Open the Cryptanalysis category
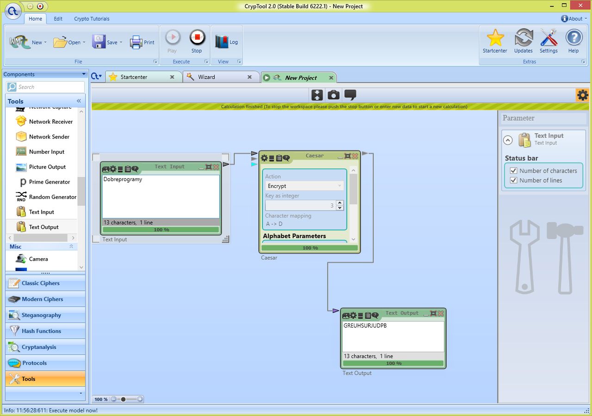 pyautogui.click(x=45, y=347)
